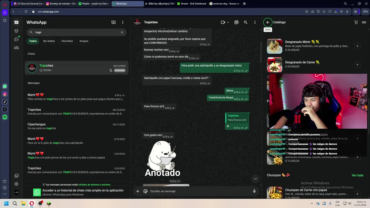Screen dimensions: 370x208
Task: Click the 'Anotado' bear sticker
Action: pyautogui.click(x=162, y=159)
